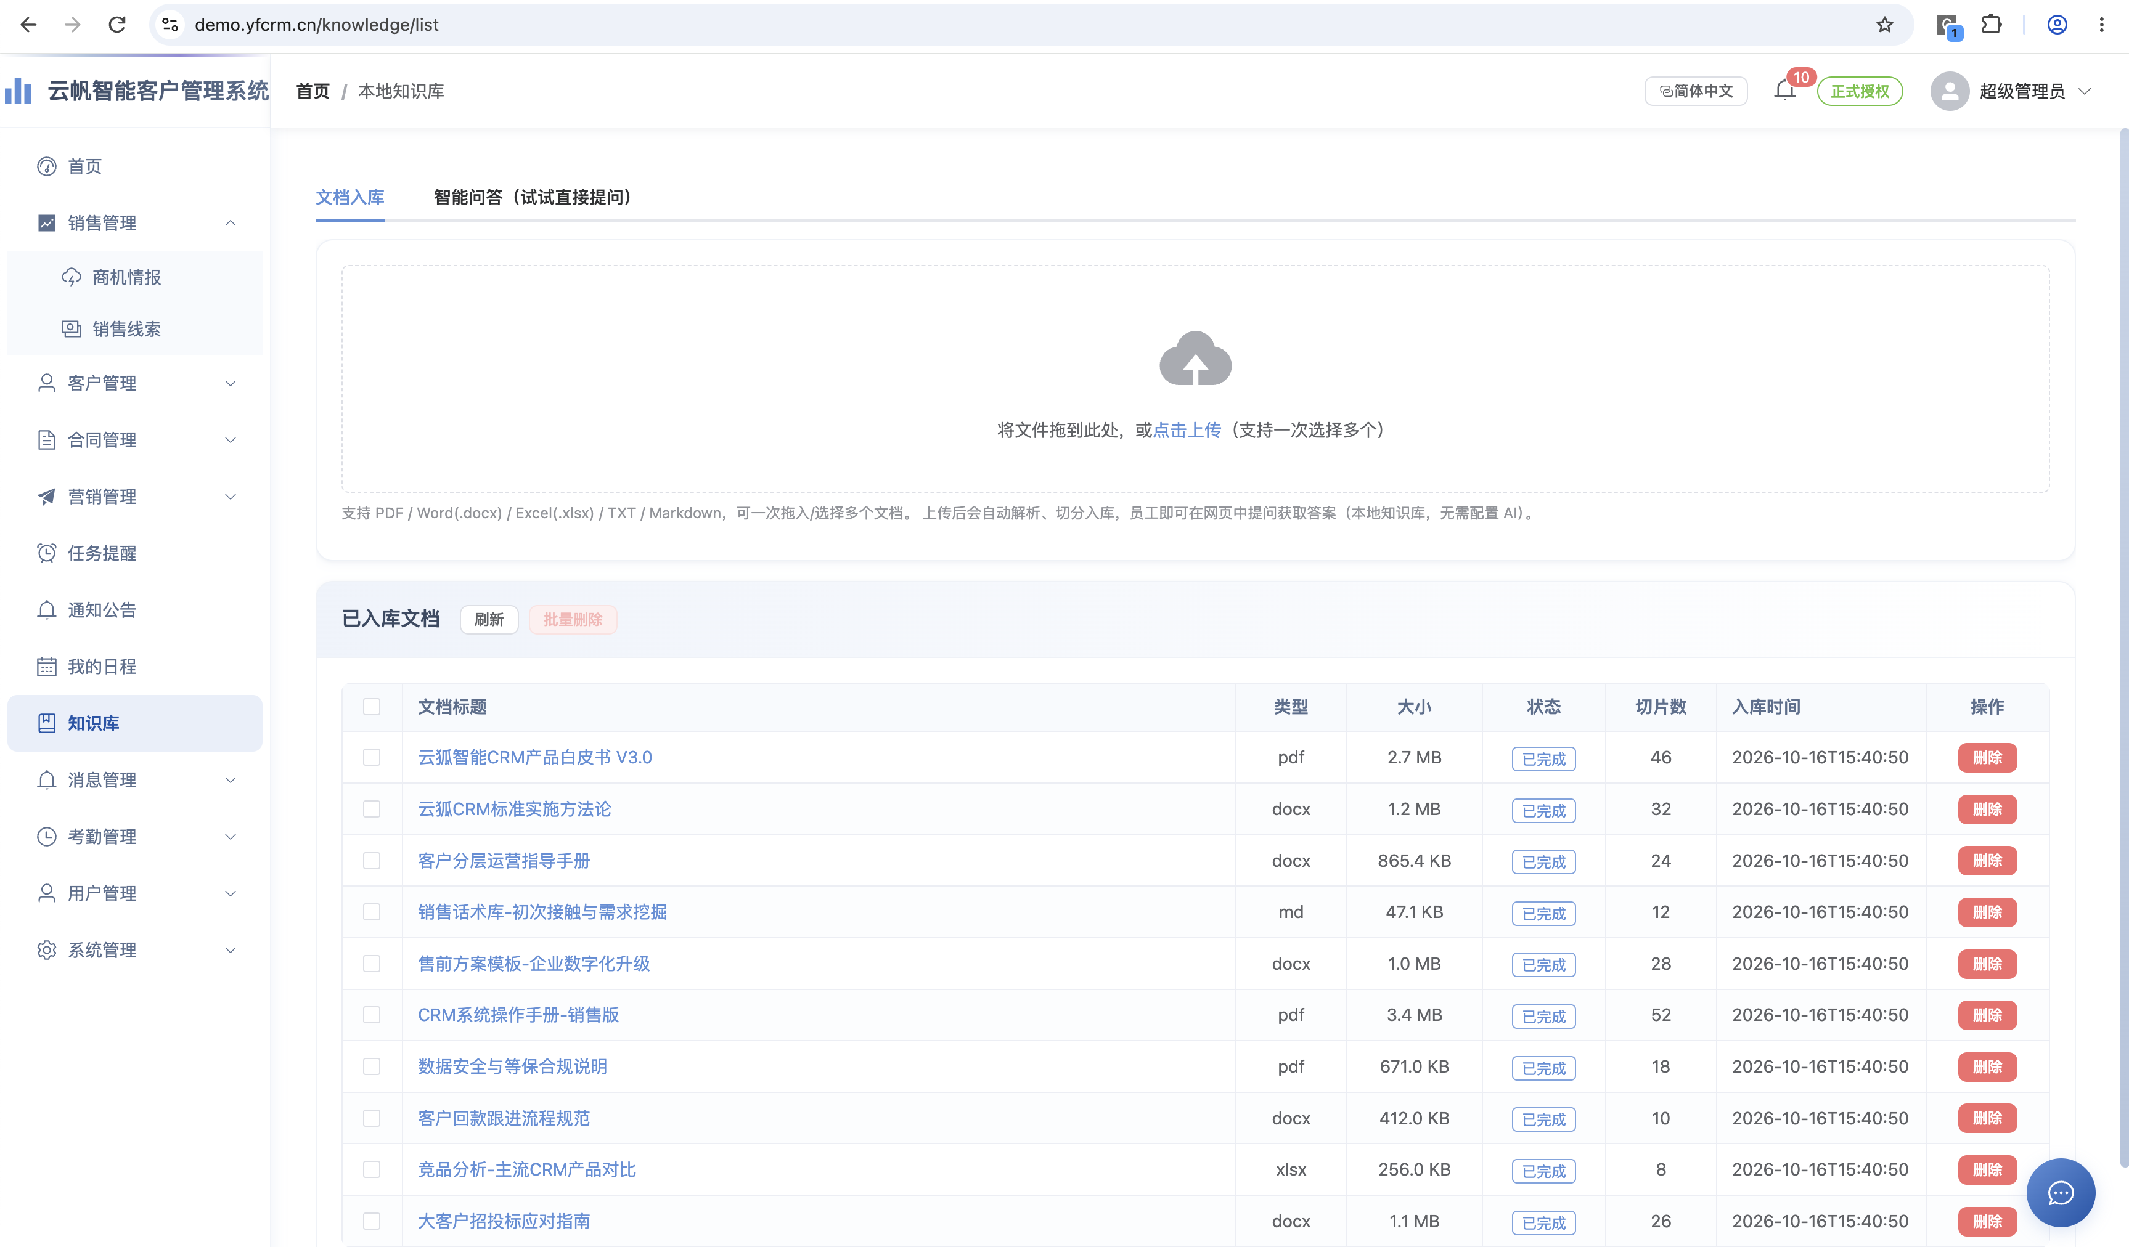
Task: Click the 点击上传 link
Action: (x=1187, y=430)
